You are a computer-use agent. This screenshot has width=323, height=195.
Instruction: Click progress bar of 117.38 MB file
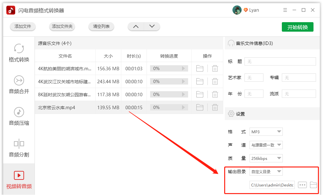coord(169,94)
